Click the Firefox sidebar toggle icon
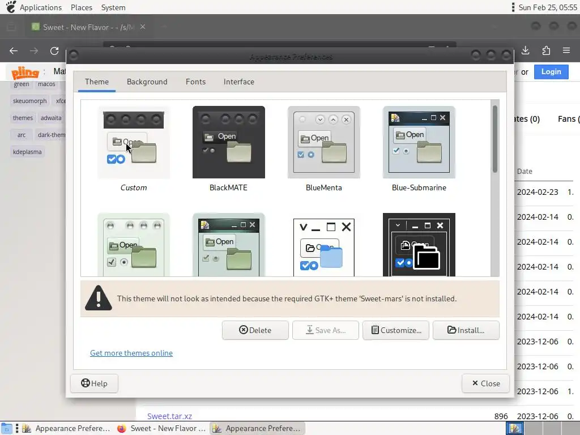The image size is (580, 435). click(11, 27)
